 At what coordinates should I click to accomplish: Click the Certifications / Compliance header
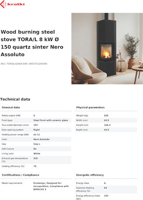(x=20, y=175)
